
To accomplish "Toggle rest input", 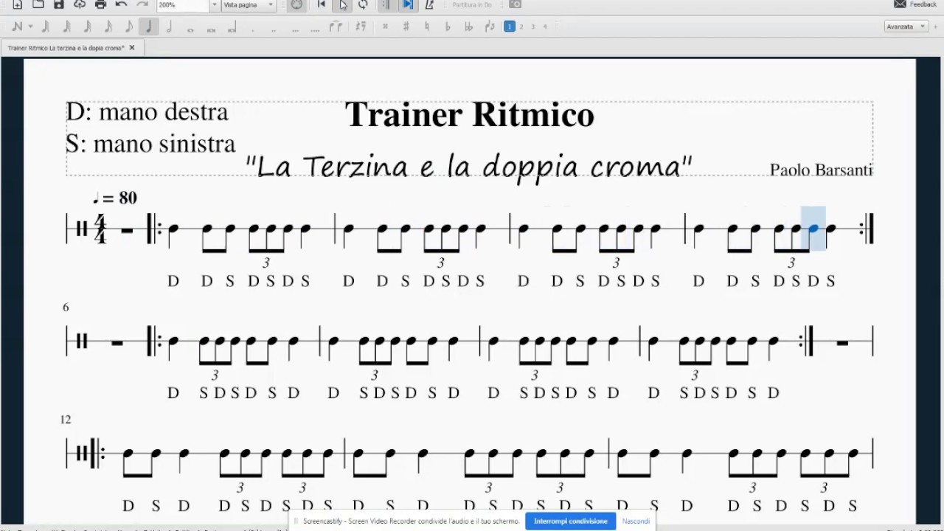I will point(361,27).
